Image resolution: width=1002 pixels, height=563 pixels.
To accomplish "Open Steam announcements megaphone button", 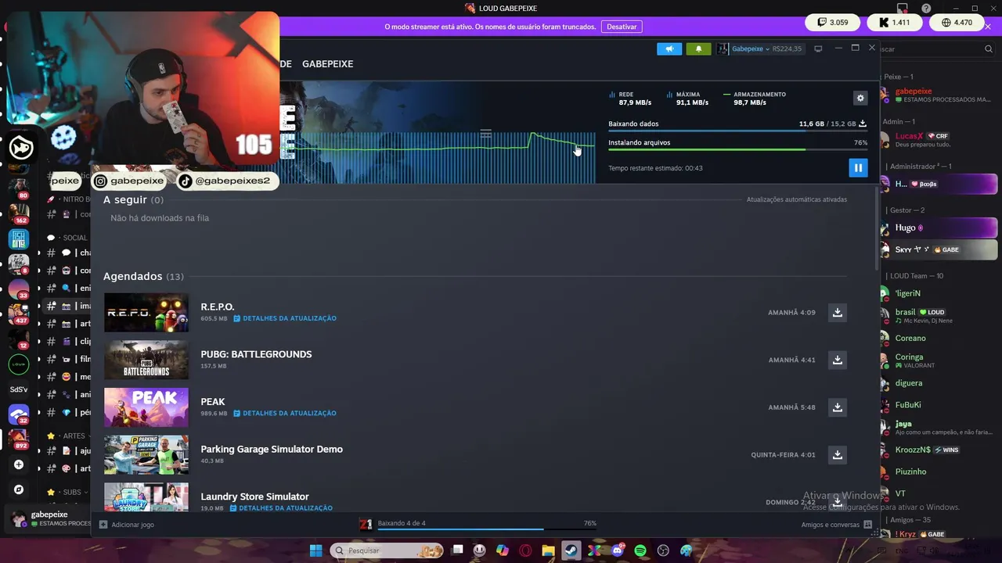I will [x=669, y=48].
